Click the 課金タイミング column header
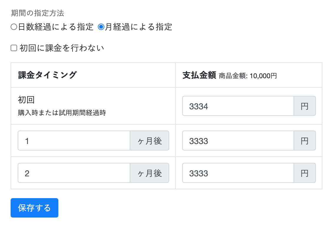Viewport: 336px width, 234px height. point(47,75)
